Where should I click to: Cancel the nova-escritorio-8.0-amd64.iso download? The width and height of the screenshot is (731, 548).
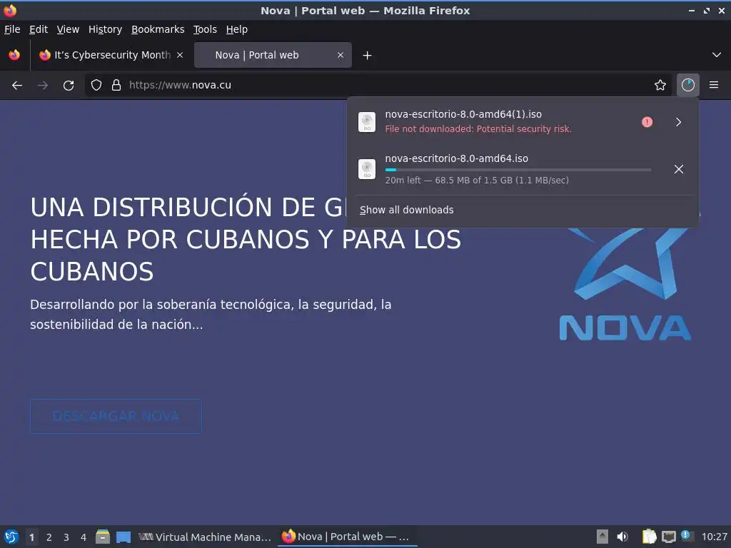pos(679,168)
